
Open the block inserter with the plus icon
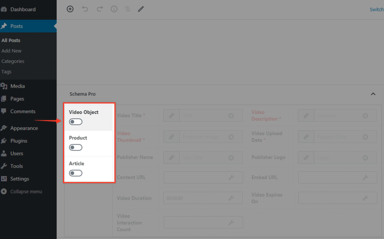pyautogui.click(x=70, y=9)
